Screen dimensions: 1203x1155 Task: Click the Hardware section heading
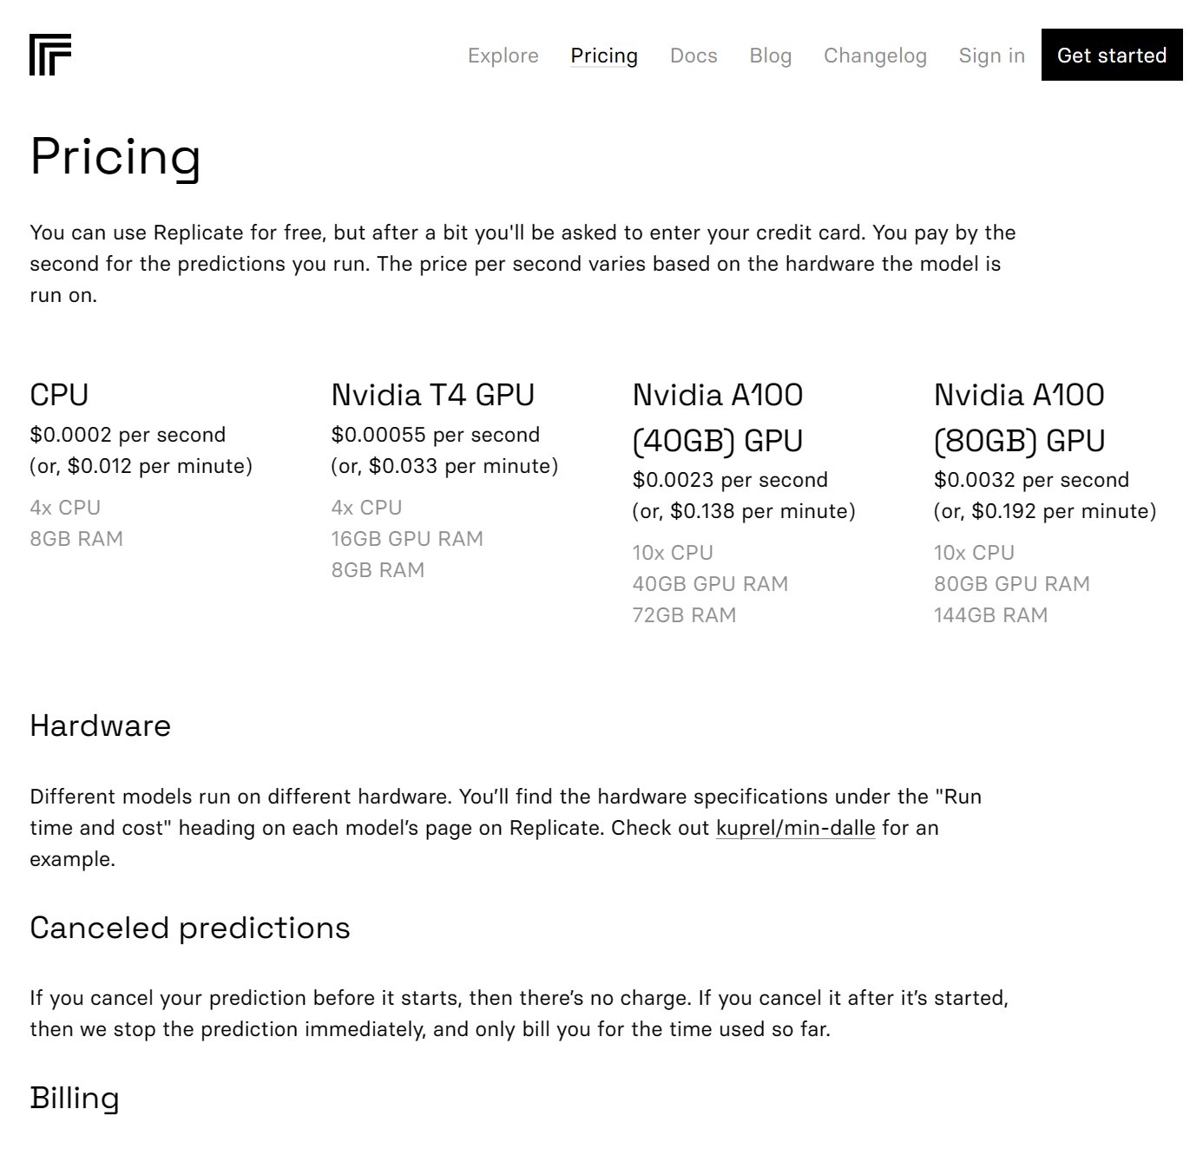[x=100, y=725]
